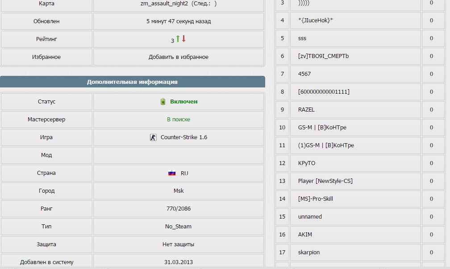Image resolution: width=450 pixels, height=269 pixels.
Task: Click player Player [NewStyle-CS]
Action: click(x=325, y=181)
